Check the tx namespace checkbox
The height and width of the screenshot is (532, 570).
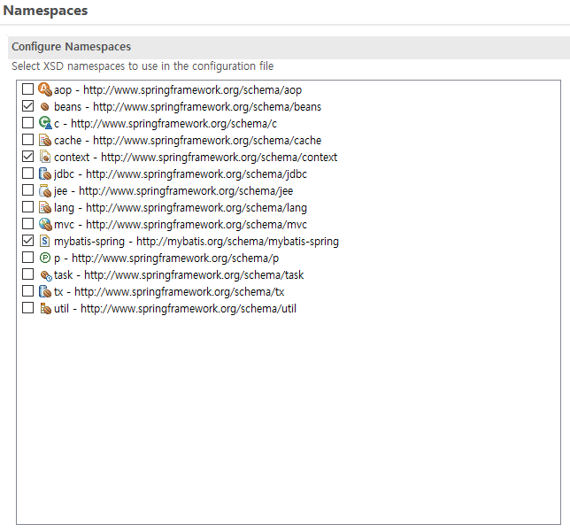pyautogui.click(x=28, y=291)
